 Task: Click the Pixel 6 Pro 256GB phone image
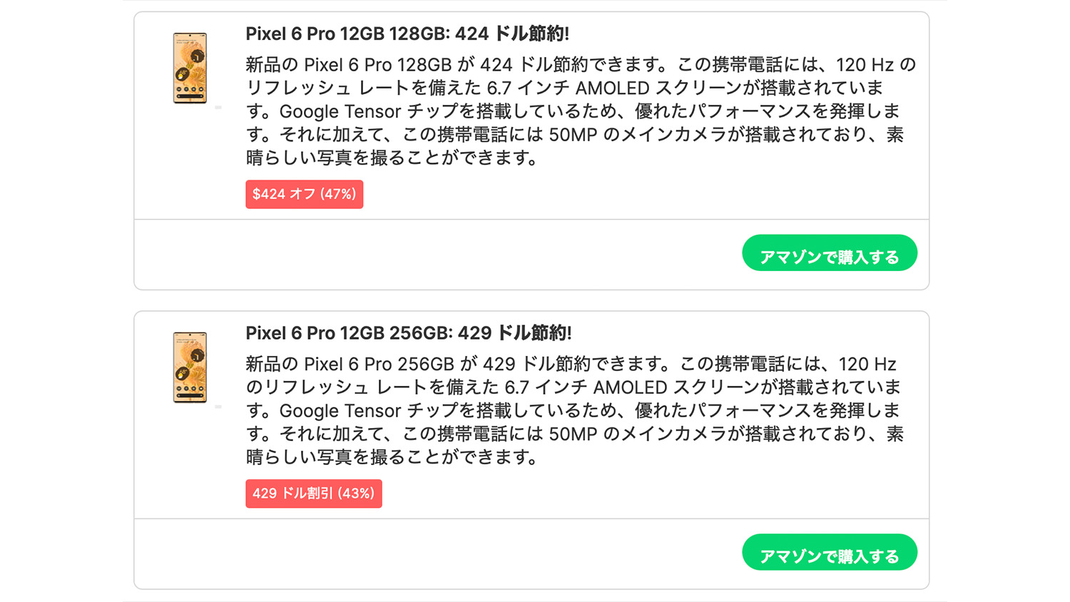[190, 367]
